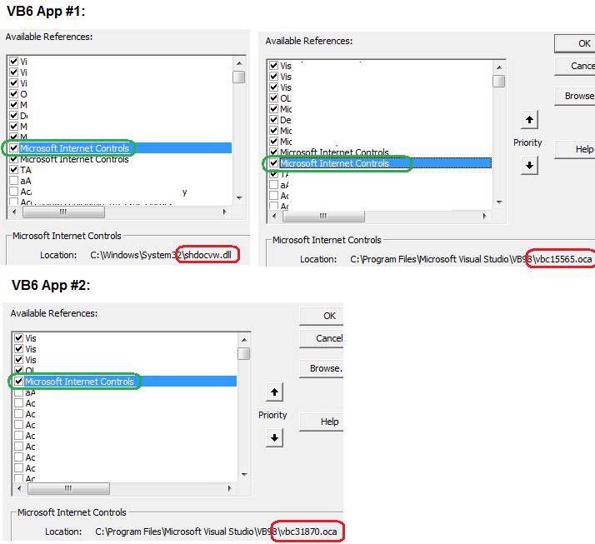Click Help in the VB6 App #2 dialog

point(329,422)
